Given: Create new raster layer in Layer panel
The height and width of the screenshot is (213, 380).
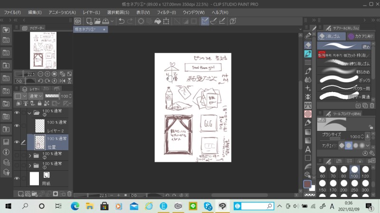Looking at the screenshot, I should (x=20, y=194).
